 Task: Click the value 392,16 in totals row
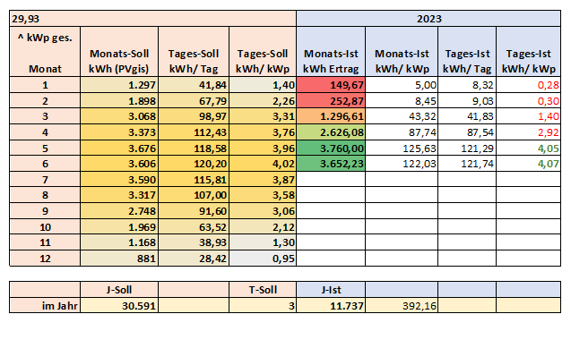click(402, 305)
